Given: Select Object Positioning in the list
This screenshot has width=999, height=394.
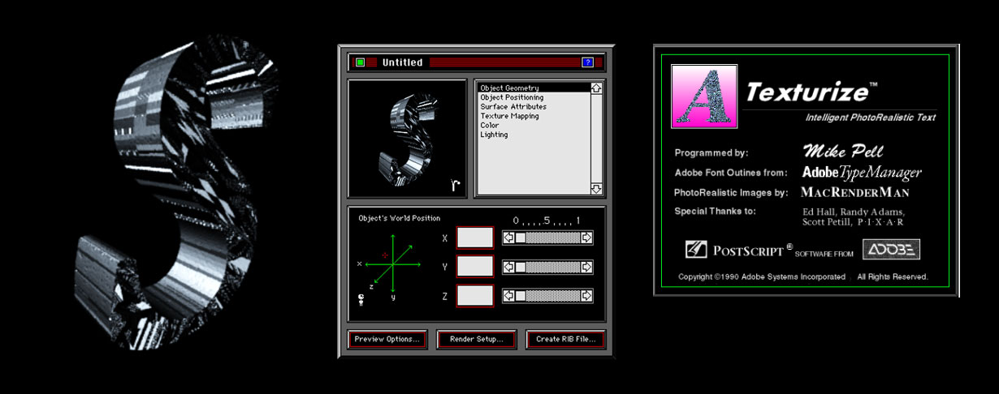Looking at the screenshot, I should tap(512, 97).
